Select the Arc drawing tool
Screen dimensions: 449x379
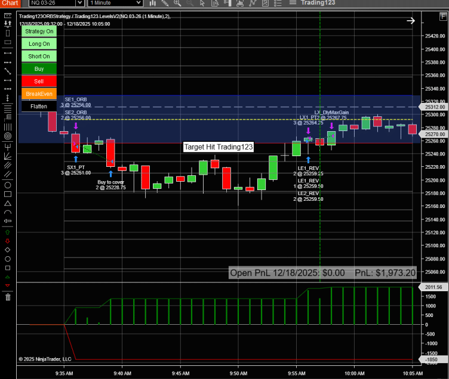(8, 212)
